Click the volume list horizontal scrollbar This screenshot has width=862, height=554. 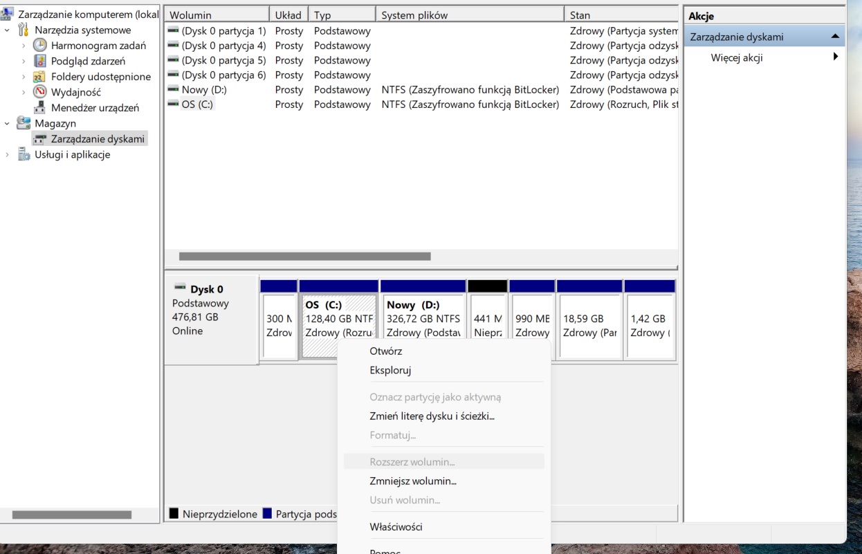coord(304,256)
